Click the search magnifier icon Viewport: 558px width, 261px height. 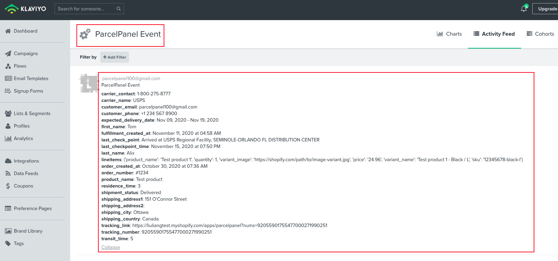[118, 9]
